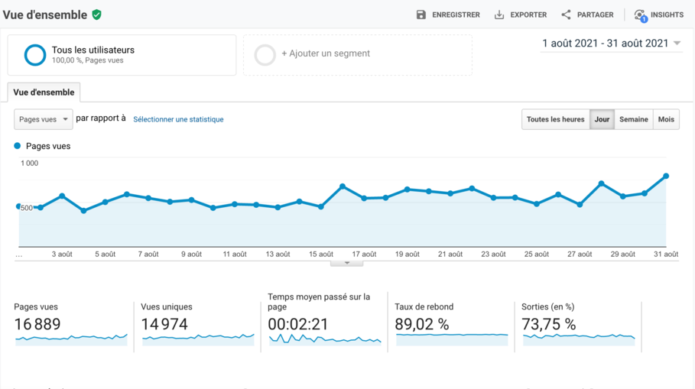
Task: Click the Enregistrer save icon
Action: click(421, 15)
